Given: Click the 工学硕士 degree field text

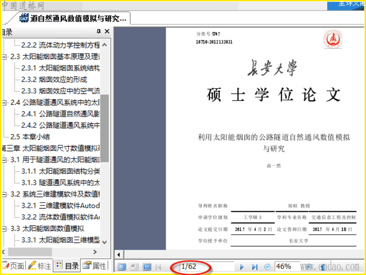Looking at the screenshot, I should coord(253,217).
